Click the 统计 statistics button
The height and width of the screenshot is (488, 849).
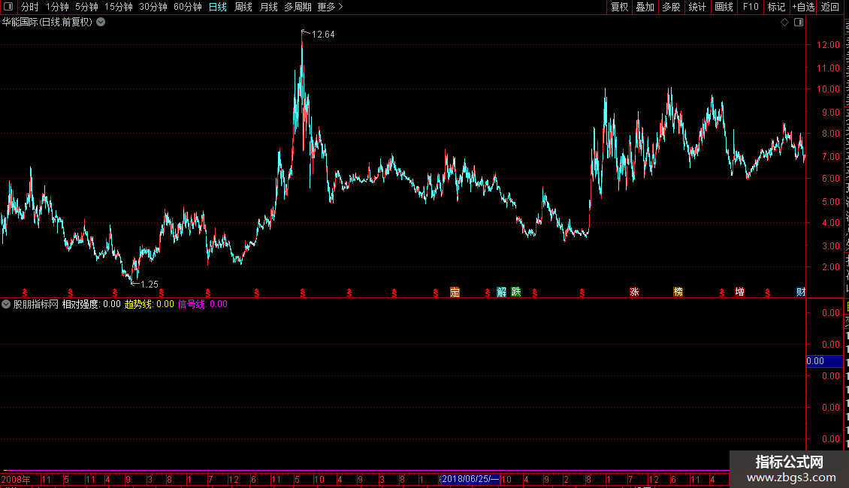point(697,7)
